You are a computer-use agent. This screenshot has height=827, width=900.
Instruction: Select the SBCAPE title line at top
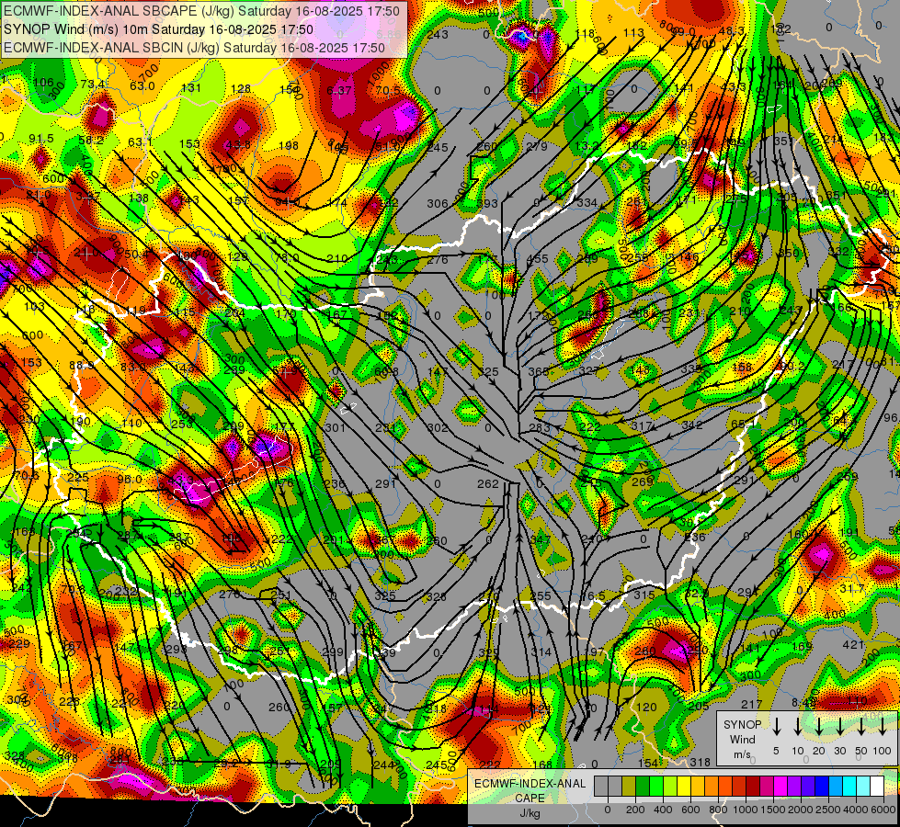(x=201, y=11)
